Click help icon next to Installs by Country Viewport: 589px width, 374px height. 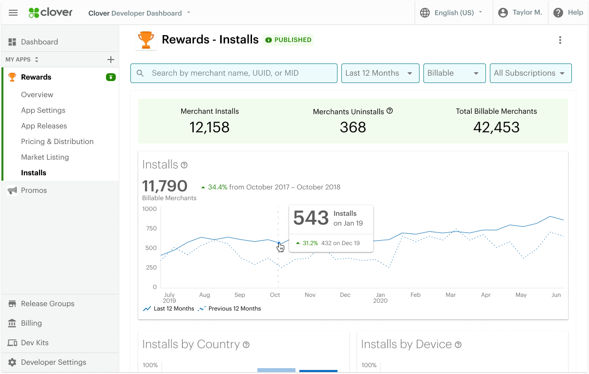pos(246,345)
